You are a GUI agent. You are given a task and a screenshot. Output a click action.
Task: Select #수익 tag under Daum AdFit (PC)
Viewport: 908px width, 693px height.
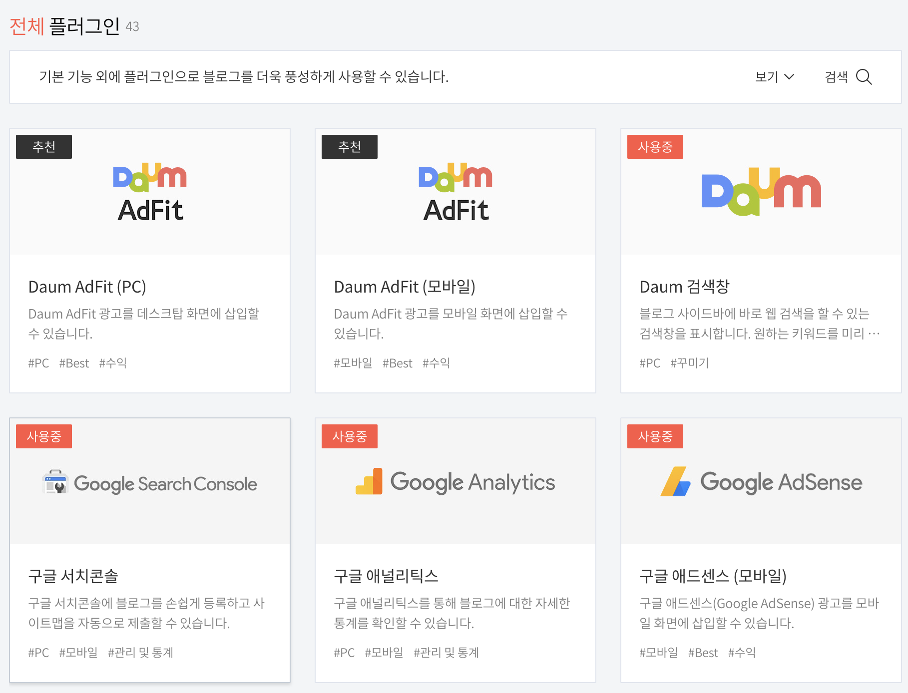pyautogui.click(x=113, y=363)
